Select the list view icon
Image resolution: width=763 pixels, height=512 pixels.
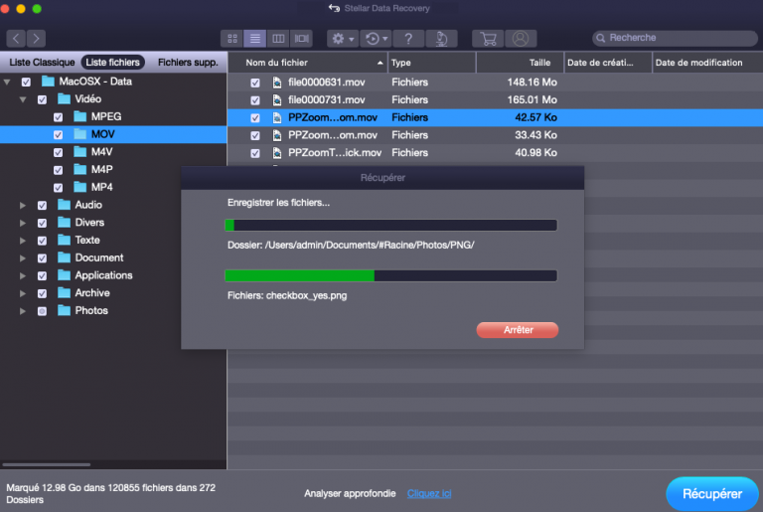pos(255,39)
